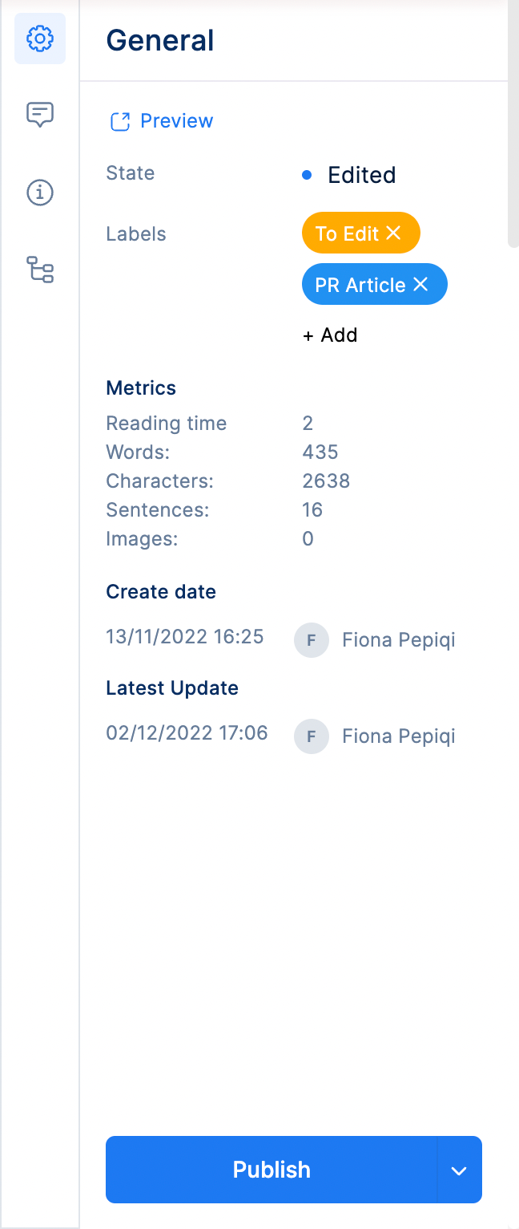
Task: Open the General settings gear tab
Action: [39, 38]
